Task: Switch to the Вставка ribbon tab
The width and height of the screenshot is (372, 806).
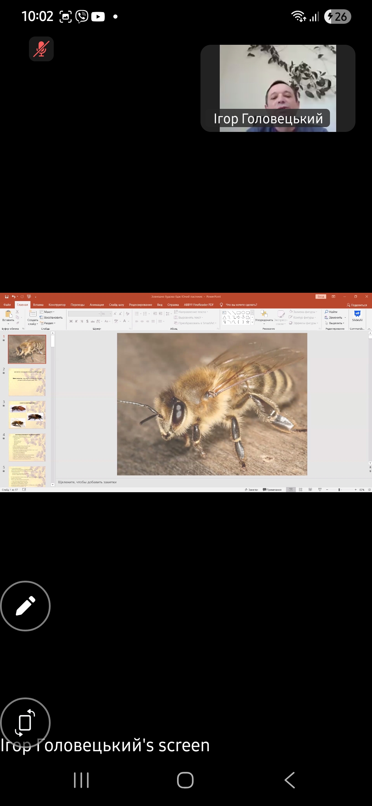Action: pos(38,305)
